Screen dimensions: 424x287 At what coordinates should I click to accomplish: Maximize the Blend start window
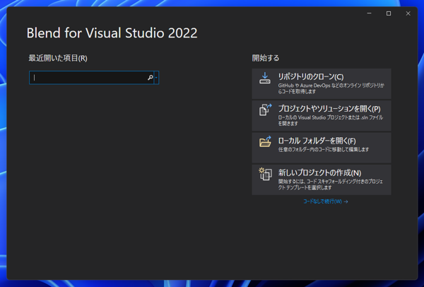[389, 13]
